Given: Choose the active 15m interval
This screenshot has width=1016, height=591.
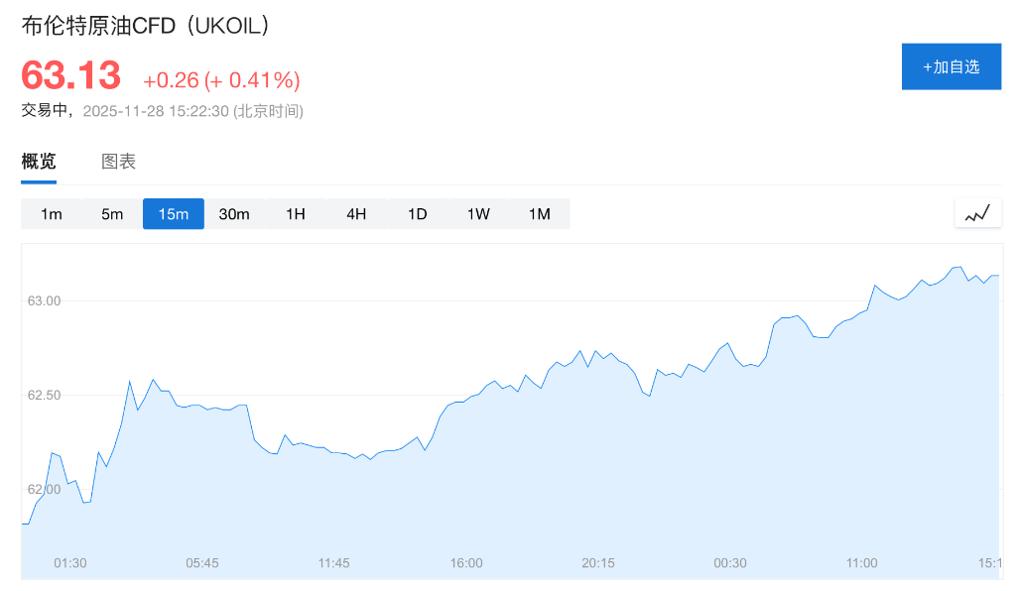Looking at the screenshot, I should (x=173, y=214).
